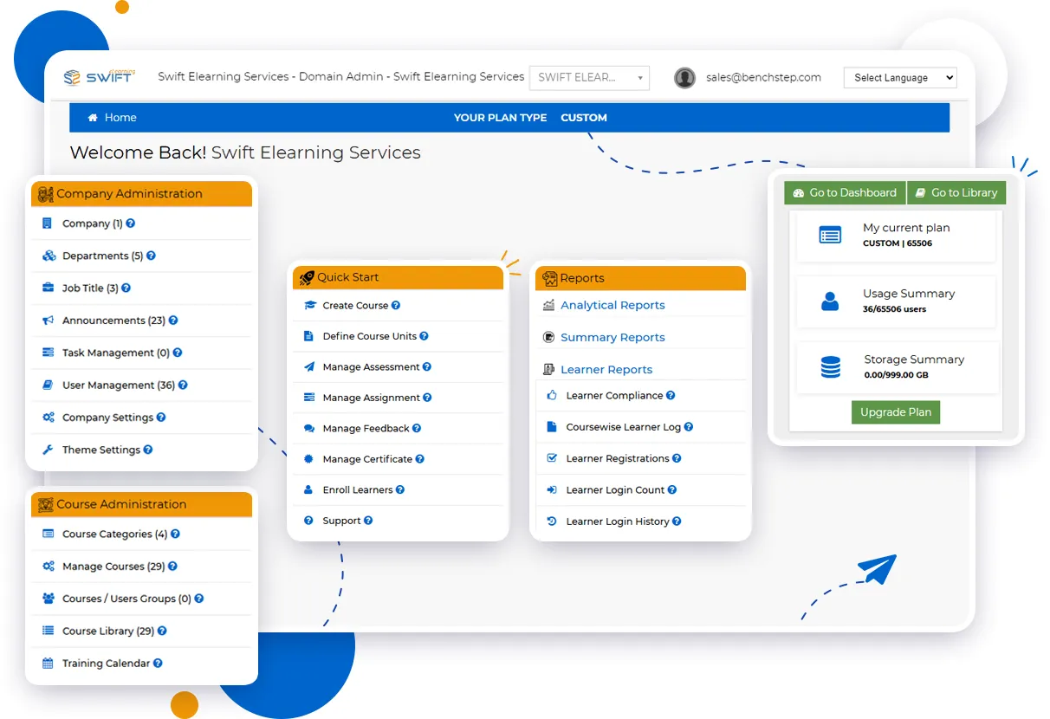Open Manage Courses (29) link
1050x719 pixels.
click(x=113, y=567)
